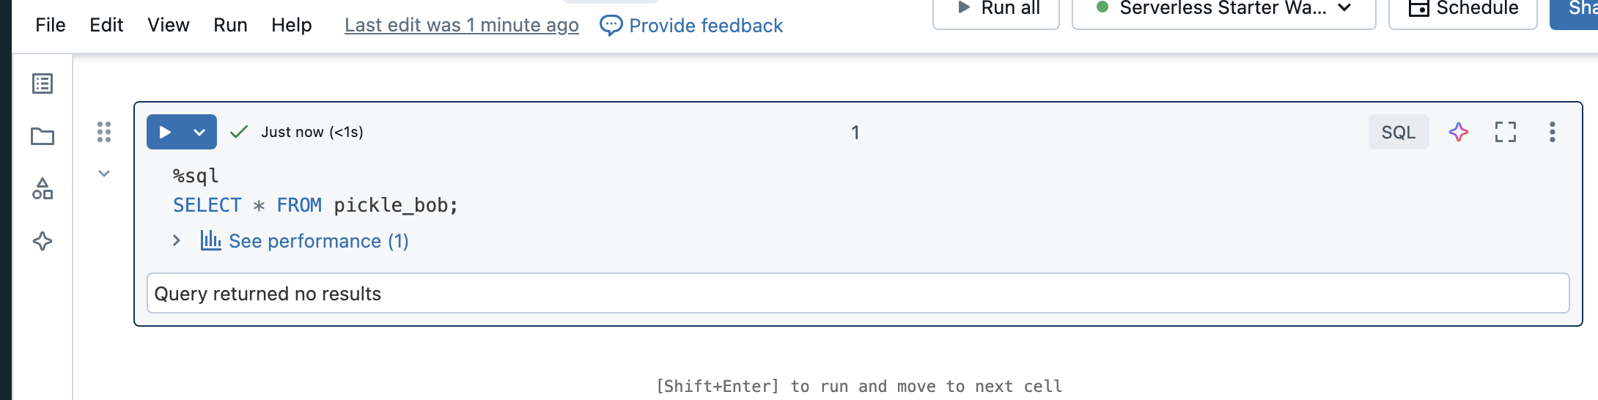Open the File menu
Viewport: 1598px width, 400px height.
point(51,25)
